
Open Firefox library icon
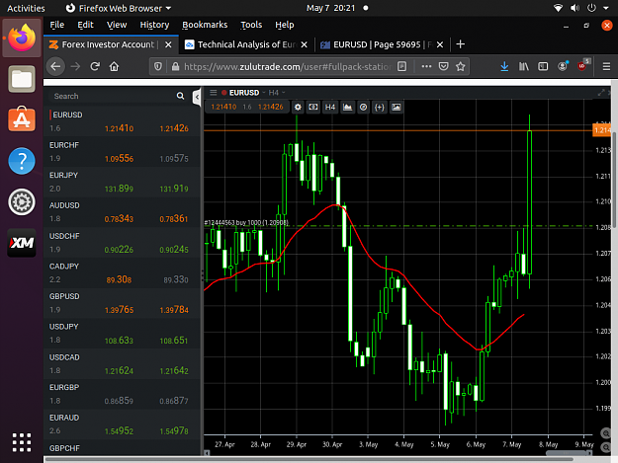click(524, 66)
